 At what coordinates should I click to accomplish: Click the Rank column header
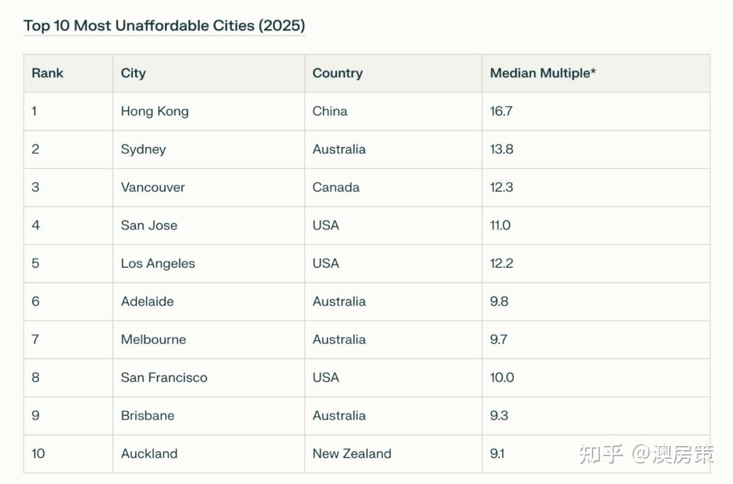(48, 73)
